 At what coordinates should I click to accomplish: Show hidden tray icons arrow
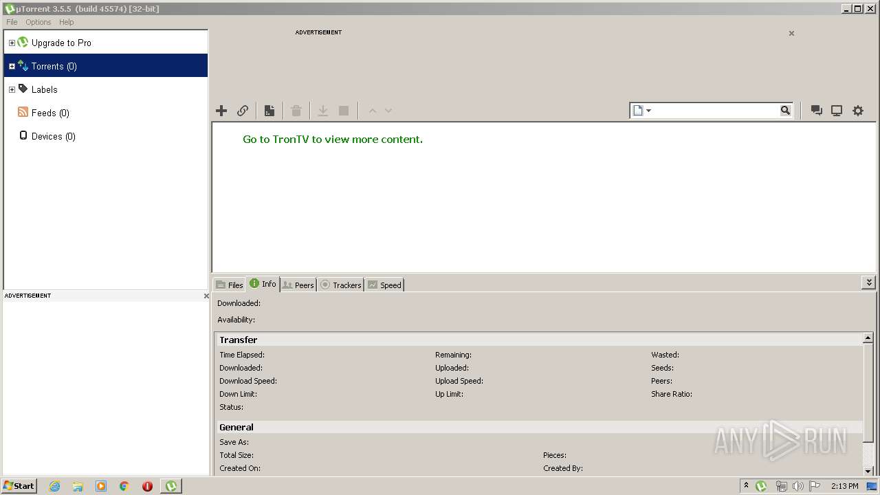click(746, 485)
